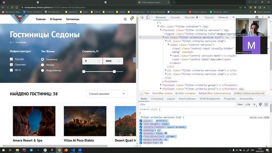272x153 pixels.
Task: Click the home icon in the breadcrumbs
Action: [11, 42]
